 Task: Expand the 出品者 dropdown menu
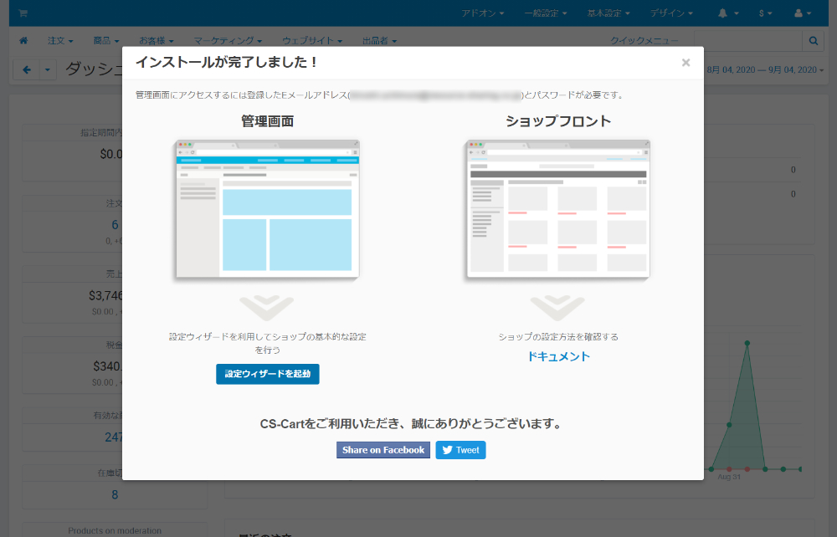click(x=379, y=40)
